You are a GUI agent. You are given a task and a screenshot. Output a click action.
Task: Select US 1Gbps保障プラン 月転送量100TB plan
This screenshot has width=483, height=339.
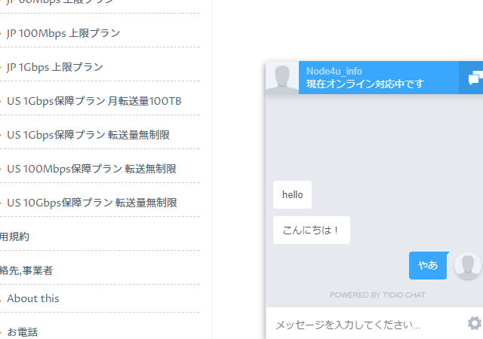94,101
